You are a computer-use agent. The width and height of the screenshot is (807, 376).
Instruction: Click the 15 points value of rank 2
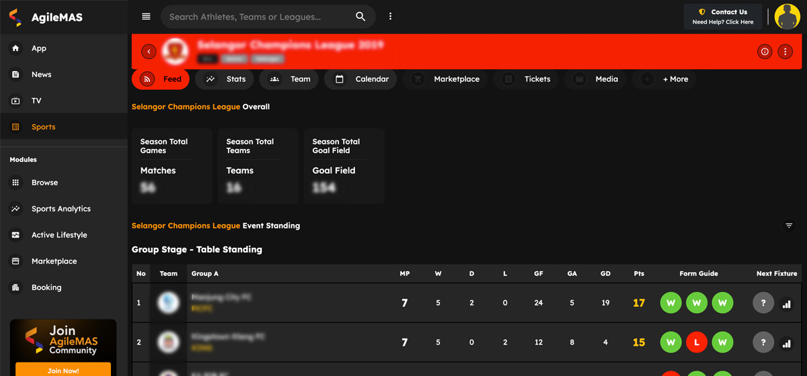click(x=639, y=342)
